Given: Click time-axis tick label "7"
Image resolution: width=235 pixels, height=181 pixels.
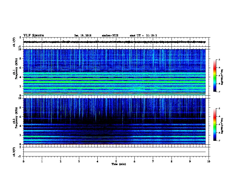Looking at the screenshot, I should (x=153, y=161).
